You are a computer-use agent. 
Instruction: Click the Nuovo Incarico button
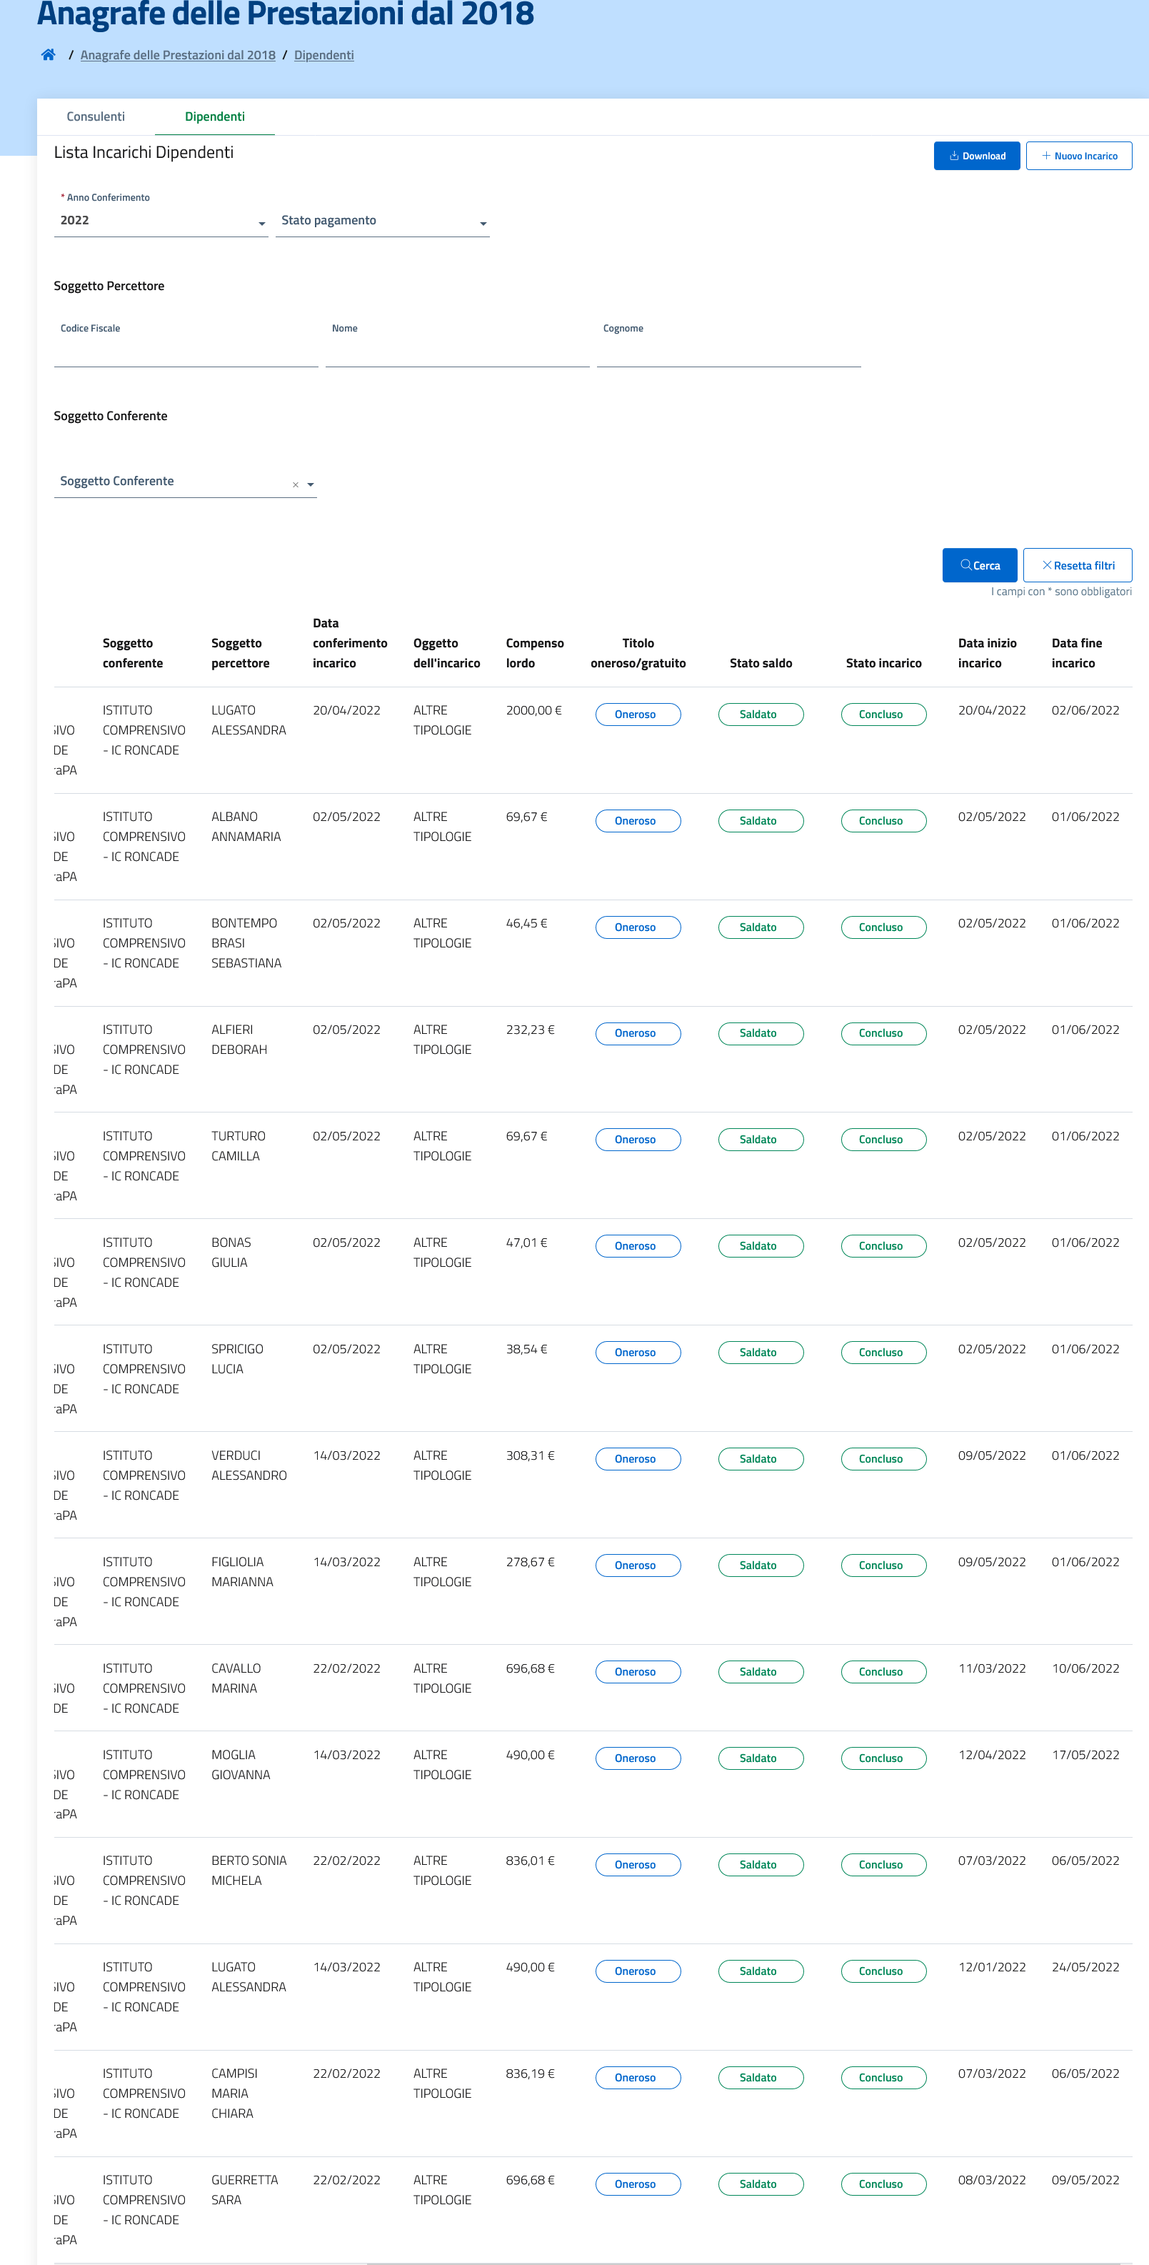tap(1078, 156)
